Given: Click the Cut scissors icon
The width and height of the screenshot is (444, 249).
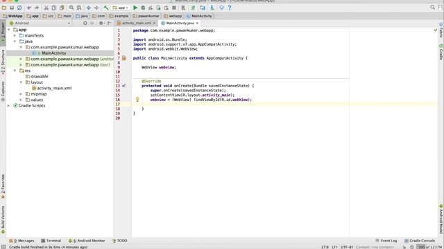Looking at the screenshot, I should point(46,8).
